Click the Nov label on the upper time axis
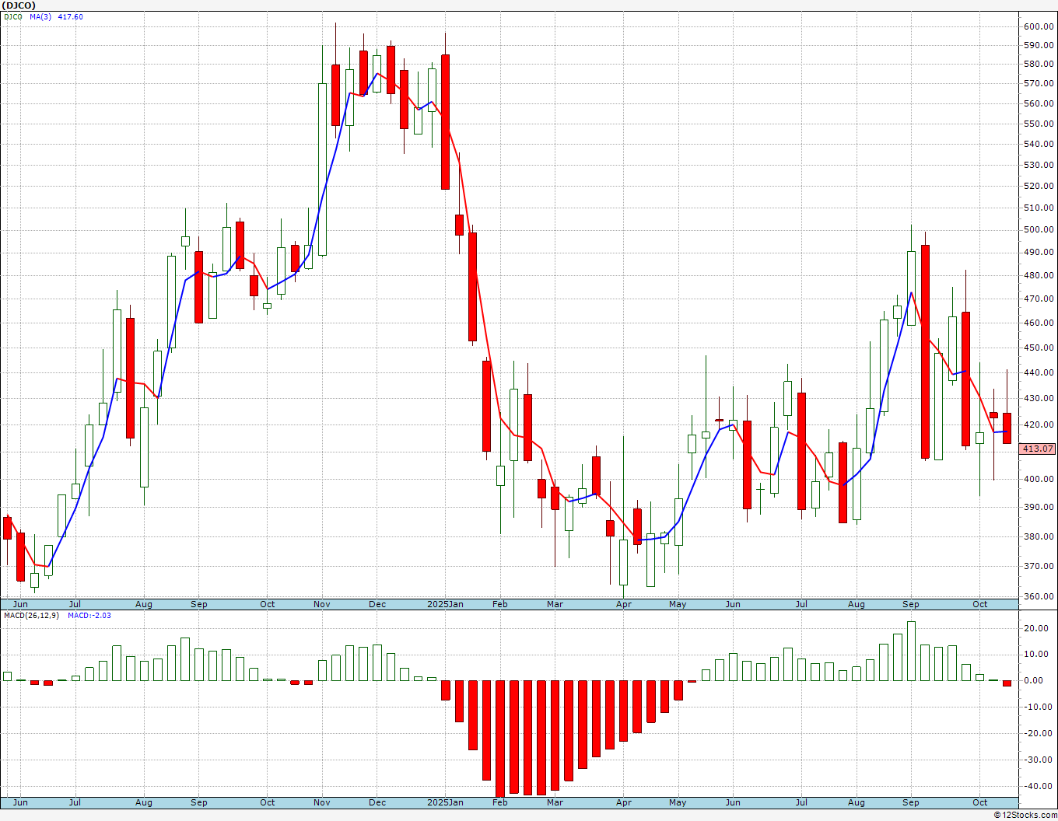1058x821 pixels. tap(322, 604)
